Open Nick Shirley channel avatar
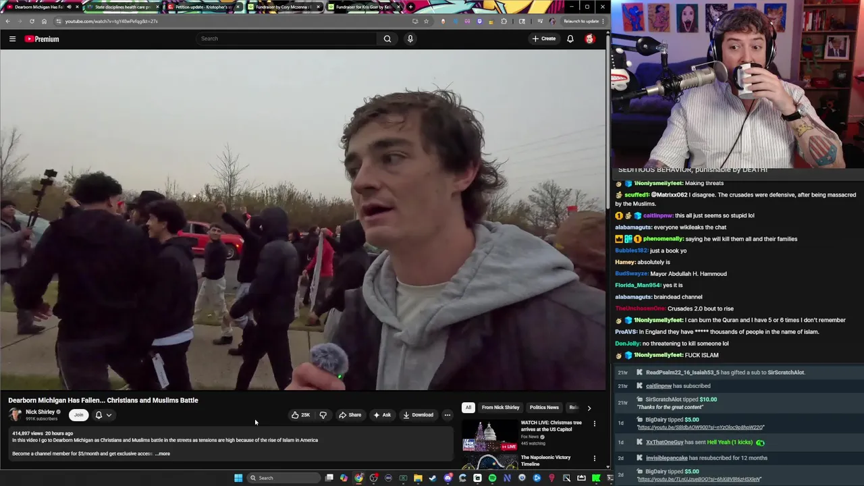864x486 pixels. click(15, 414)
